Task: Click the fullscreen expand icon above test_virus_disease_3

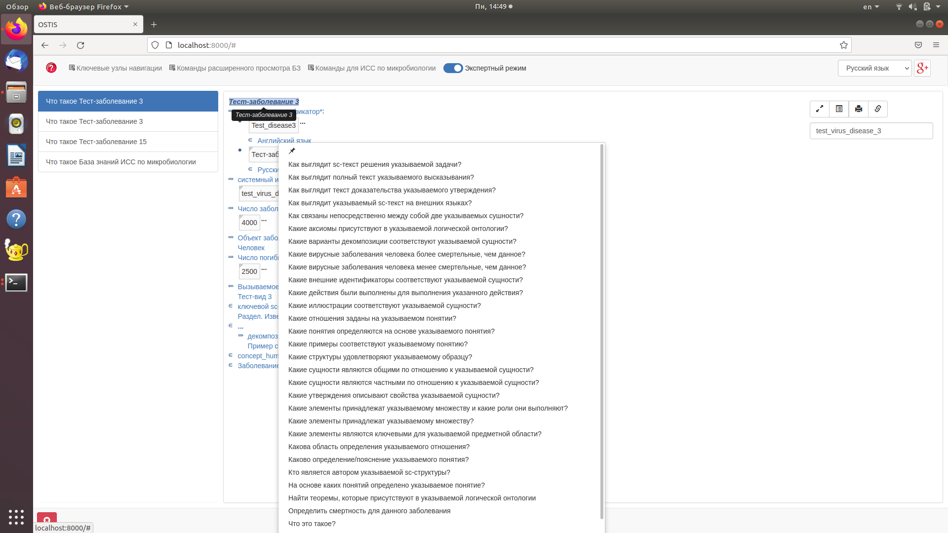Action: tap(820, 109)
